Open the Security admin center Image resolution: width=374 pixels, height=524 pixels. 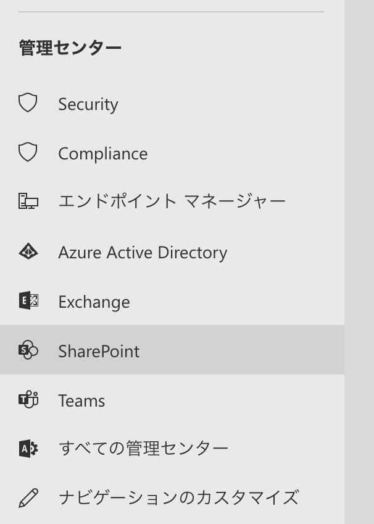pos(88,104)
